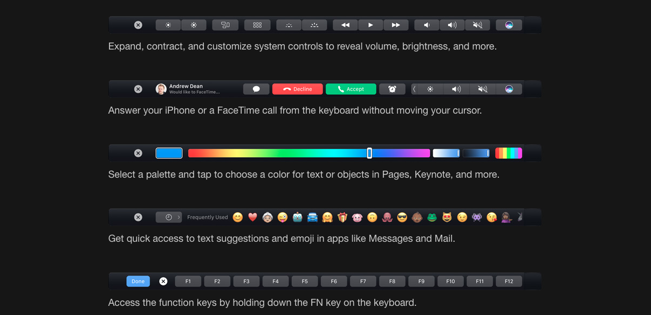Tap volume down key in top bar
The image size is (651, 315).
click(427, 25)
